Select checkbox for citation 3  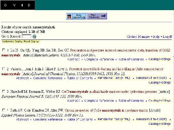(3, 91)
